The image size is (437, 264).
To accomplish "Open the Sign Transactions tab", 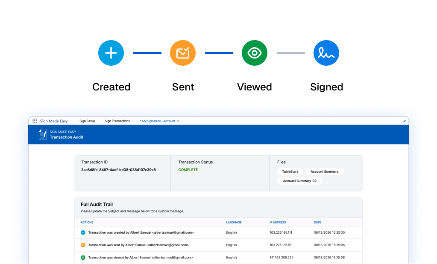I will point(117,121).
